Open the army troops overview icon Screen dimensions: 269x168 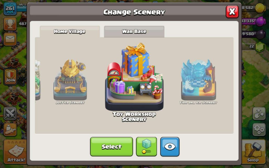pyautogui.click(x=10, y=130)
